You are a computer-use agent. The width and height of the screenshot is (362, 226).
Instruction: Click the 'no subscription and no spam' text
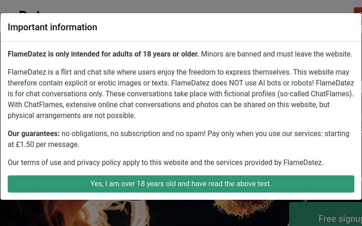tap(158, 133)
